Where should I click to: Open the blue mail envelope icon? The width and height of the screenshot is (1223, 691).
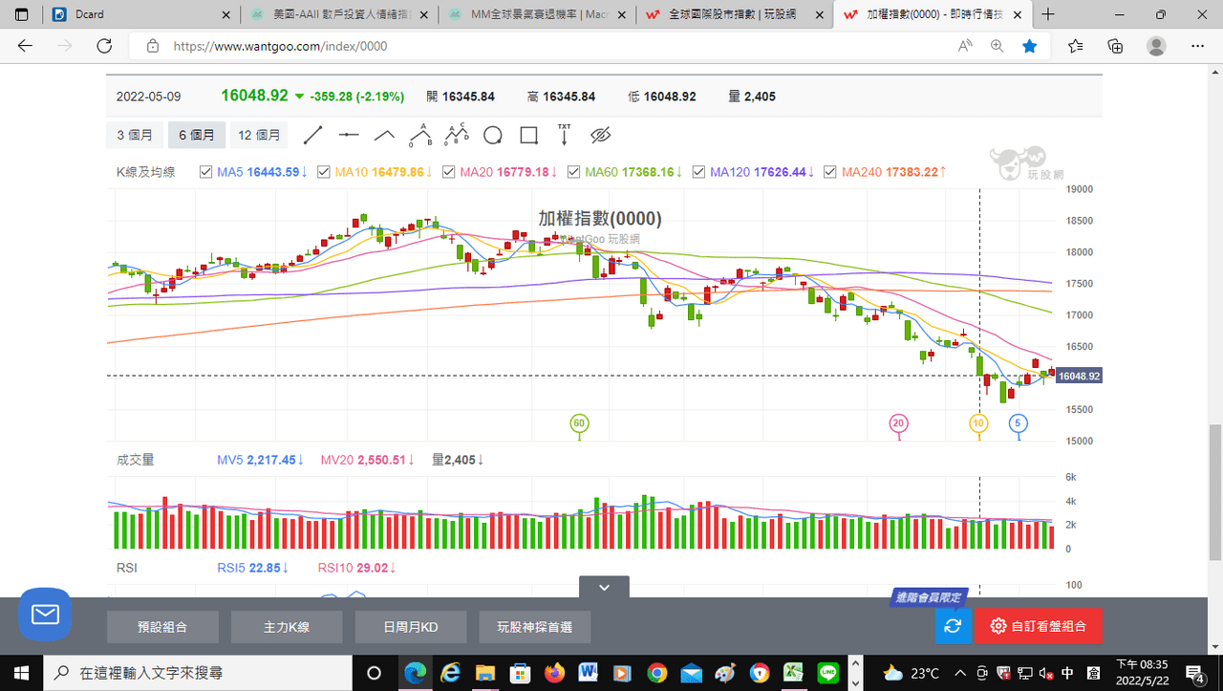coord(45,614)
